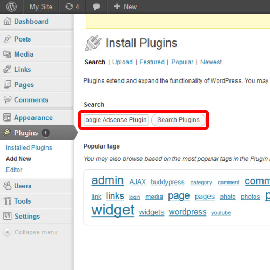
Task: Open the Pages menu item
Action: pyautogui.click(x=24, y=85)
